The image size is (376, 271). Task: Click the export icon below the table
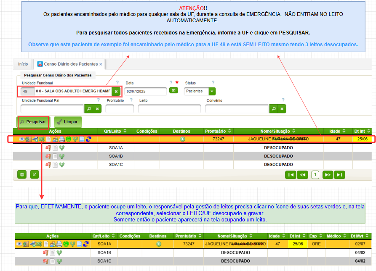coord(34,174)
